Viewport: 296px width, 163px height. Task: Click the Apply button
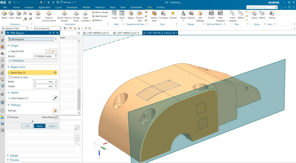point(40,126)
